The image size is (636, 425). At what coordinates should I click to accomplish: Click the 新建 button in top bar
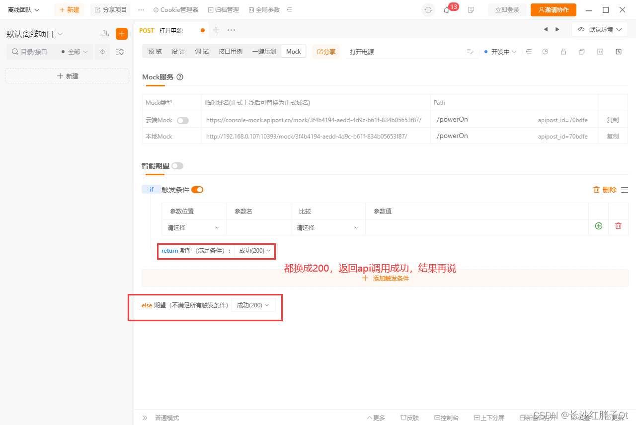69,10
